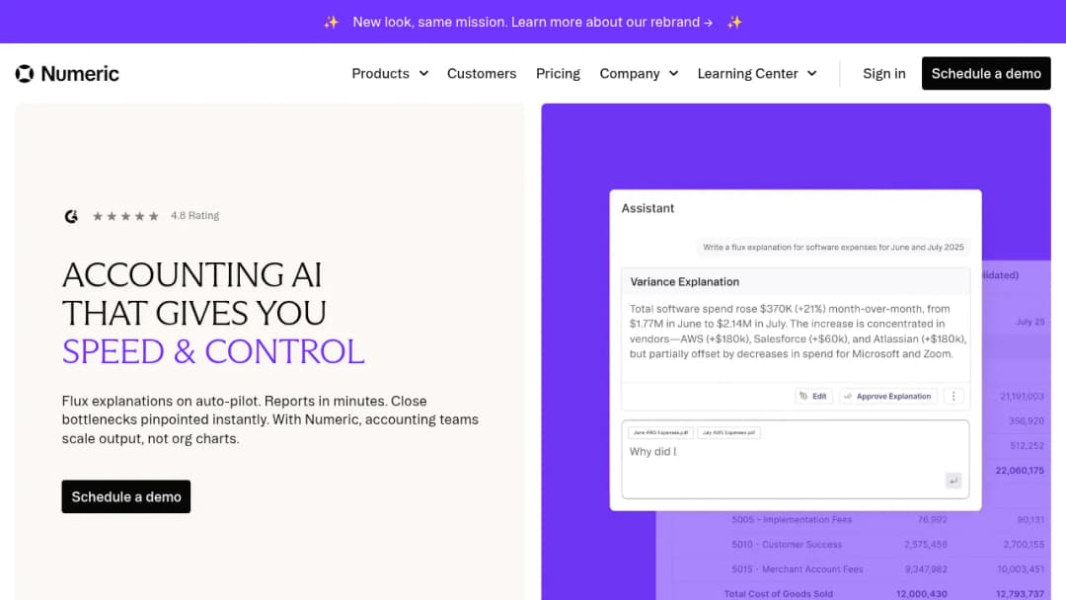The height and width of the screenshot is (600, 1066).
Task: Click the enter/send arrow in the chat box
Action: click(x=953, y=481)
